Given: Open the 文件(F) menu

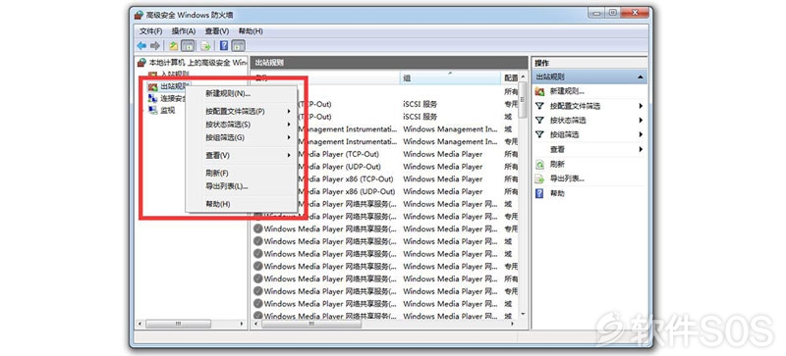Looking at the screenshot, I should click(x=151, y=31).
